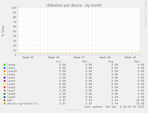The width and height of the screenshot is (148, 113).
Task: Click the Min: column header
Action: [85, 61]
